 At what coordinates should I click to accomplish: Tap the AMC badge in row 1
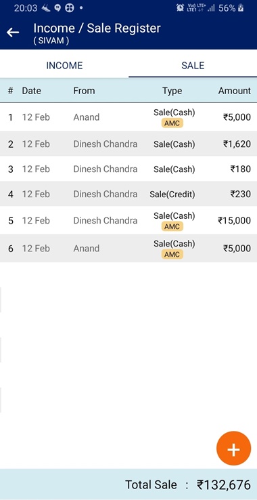tap(172, 123)
